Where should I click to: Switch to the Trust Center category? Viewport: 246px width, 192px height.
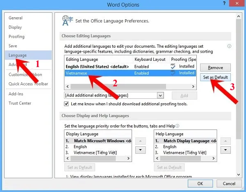pos(20,103)
